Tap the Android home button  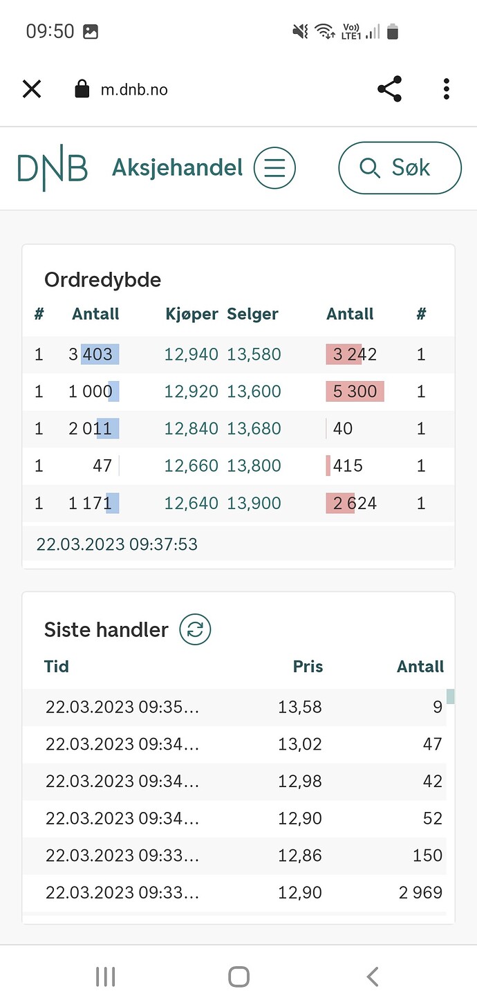tap(238, 976)
